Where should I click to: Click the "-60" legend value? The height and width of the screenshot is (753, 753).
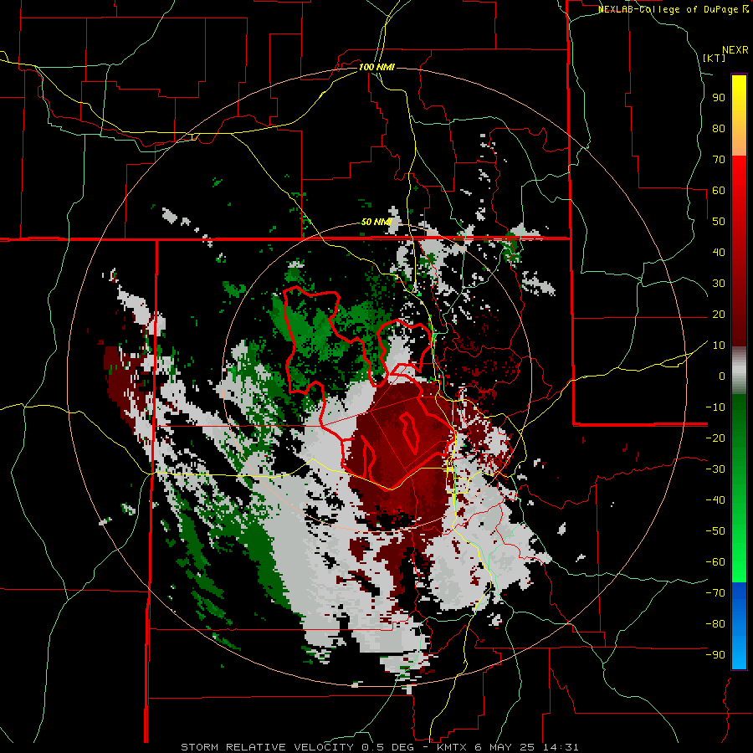tap(715, 562)
